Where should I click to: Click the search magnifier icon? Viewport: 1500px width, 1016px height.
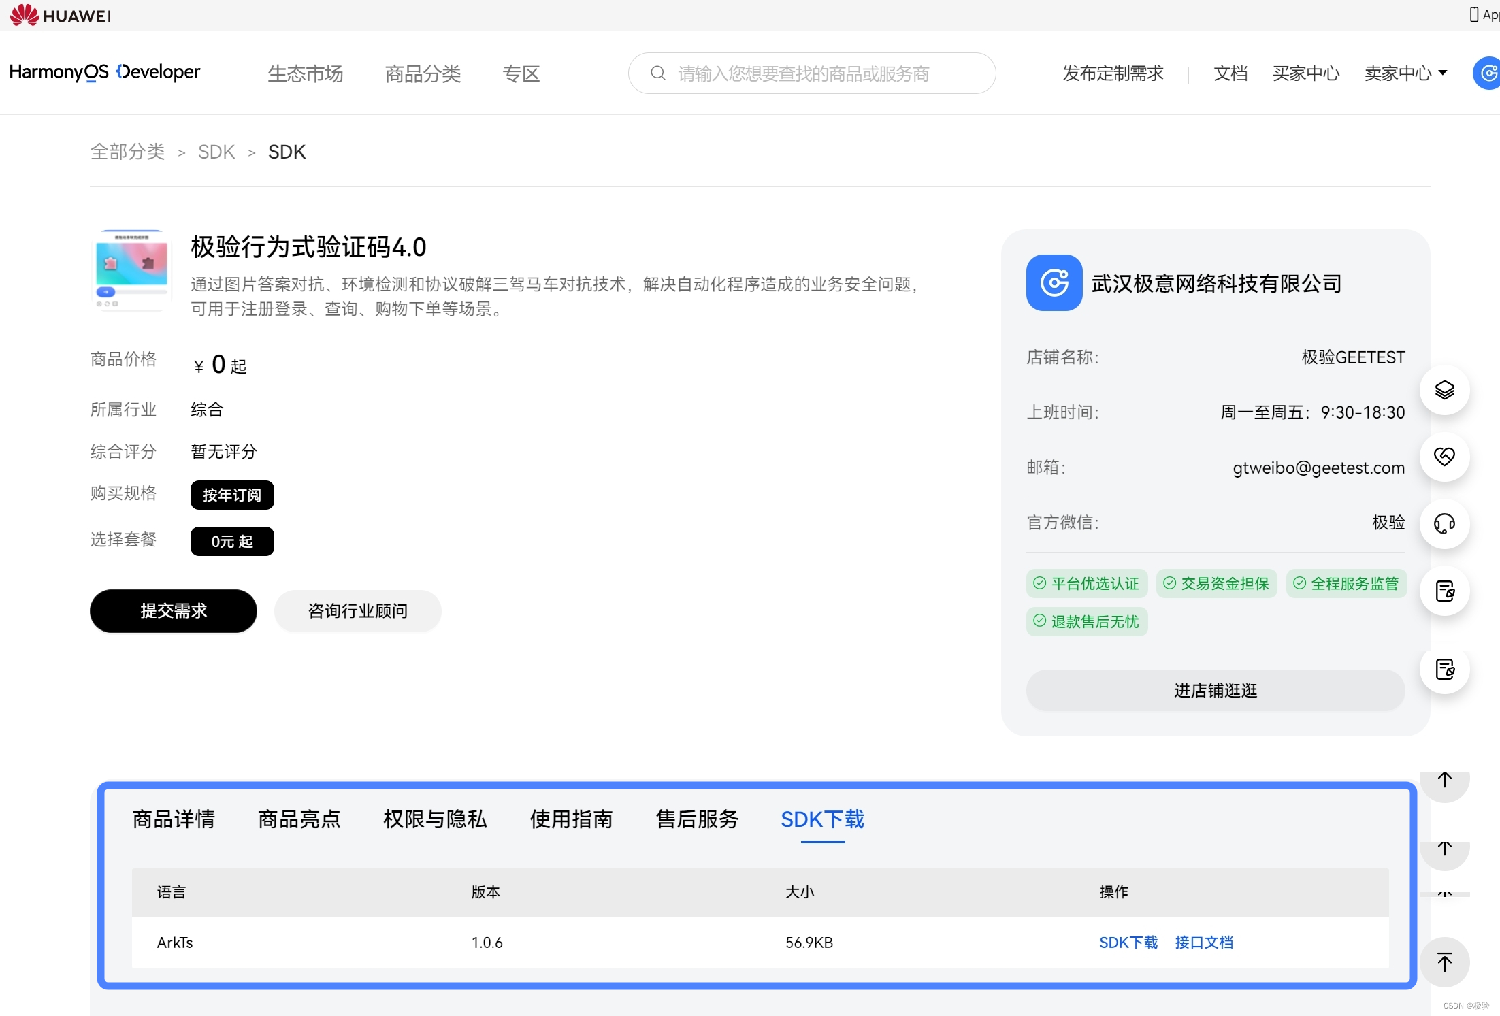point(657,73)
